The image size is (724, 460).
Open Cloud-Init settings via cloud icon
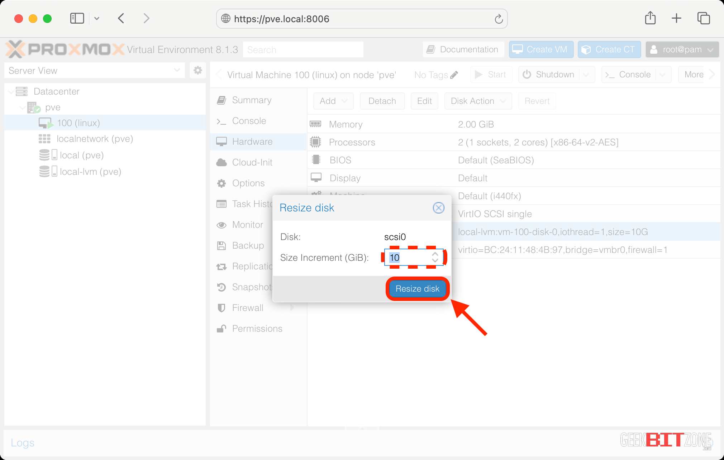pyautogui.click(x=222, y=162)
